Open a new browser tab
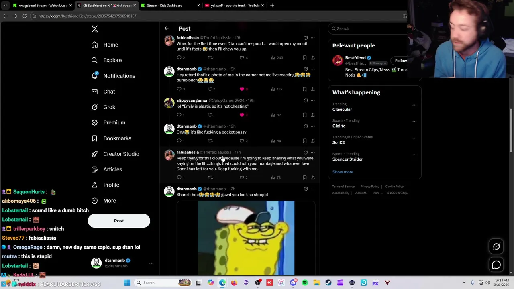 (x=272, y=5)
